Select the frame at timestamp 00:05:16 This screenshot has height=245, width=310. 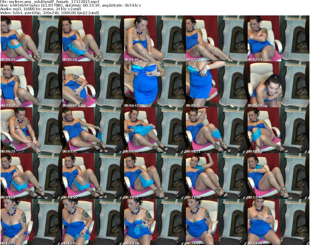click(x=216, y=84)
